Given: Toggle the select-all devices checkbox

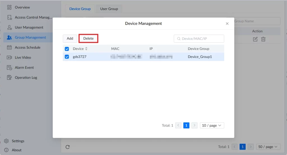Looking at the screenshot, I should tap(67, 49).
